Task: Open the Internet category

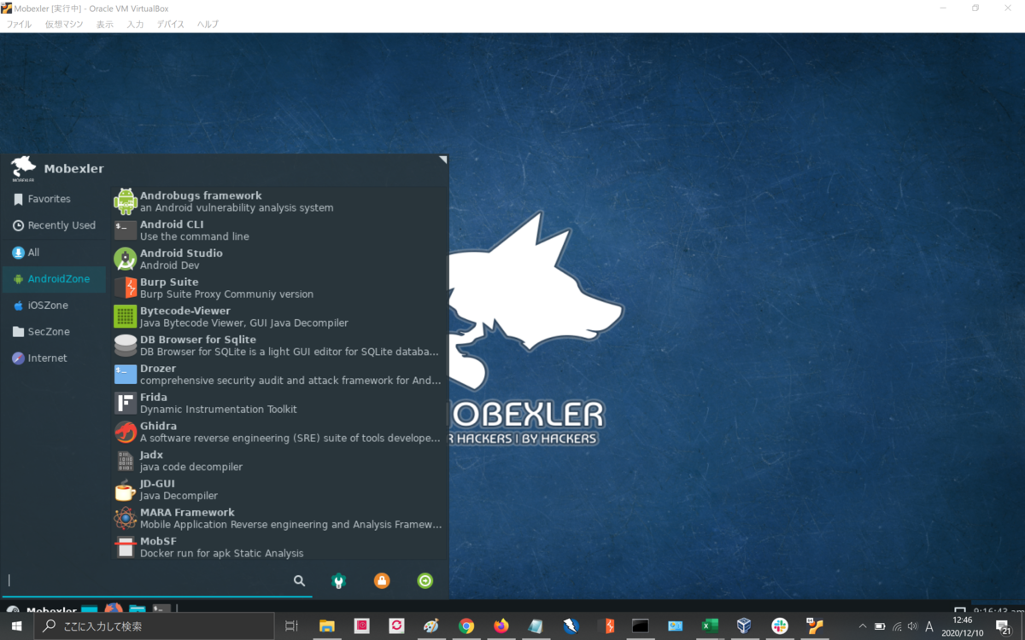Action: [x=55, y=358]
